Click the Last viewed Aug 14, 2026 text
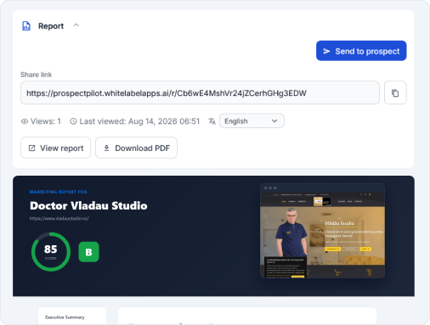The width and height of the screenshot is (430, 325). (x=139, y=121)
